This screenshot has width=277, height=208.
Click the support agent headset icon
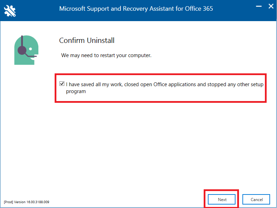[26, 50]
